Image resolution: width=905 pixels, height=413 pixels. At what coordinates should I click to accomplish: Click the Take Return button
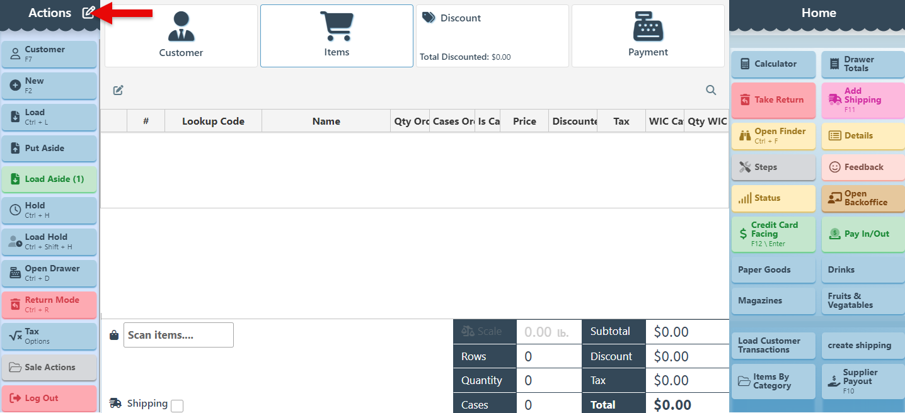(x=773, y=100)
